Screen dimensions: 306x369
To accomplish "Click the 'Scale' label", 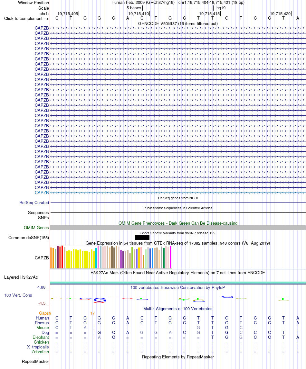I will tap(43, 8).
